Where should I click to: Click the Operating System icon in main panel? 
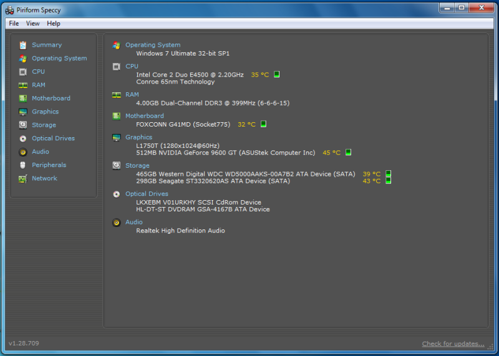click(x=116, y=46)
